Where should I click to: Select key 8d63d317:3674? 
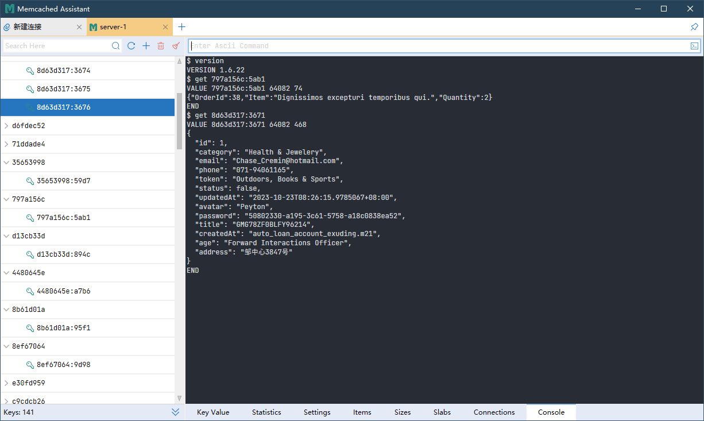87,71
